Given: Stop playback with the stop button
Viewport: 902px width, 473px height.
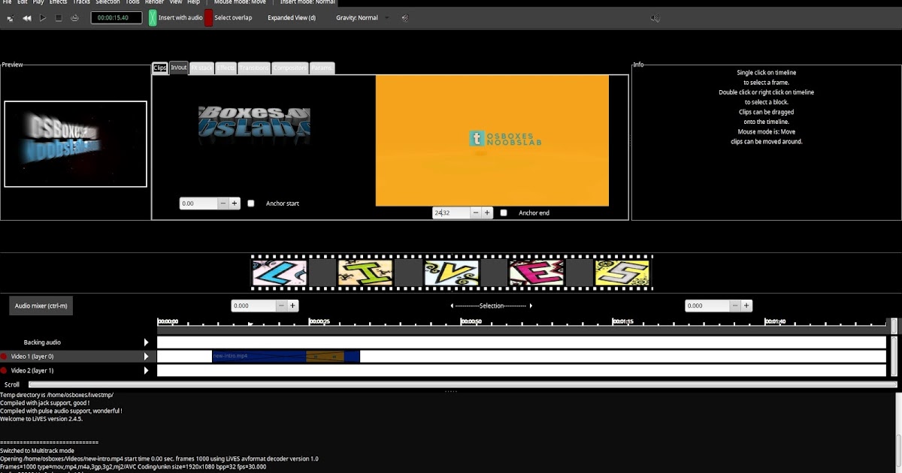Looking at the screenshot, I should coord(59,17).
